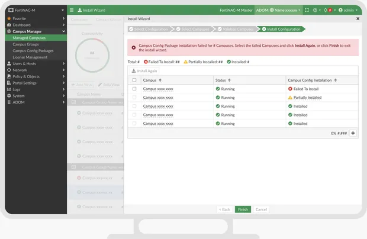Close the Install Wizard with X icon
The width and height of the screenshot is (367, 239).
358,18
